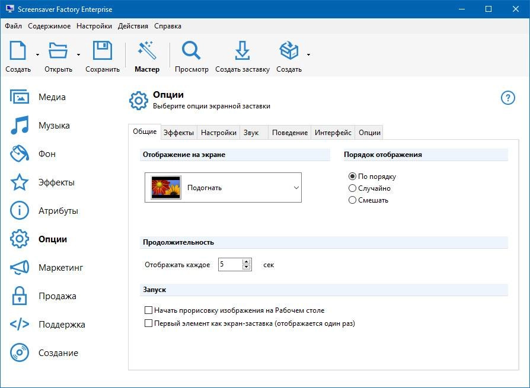Open the Фон paint bucket icon

pyautogui.click(x=19, y=153)
